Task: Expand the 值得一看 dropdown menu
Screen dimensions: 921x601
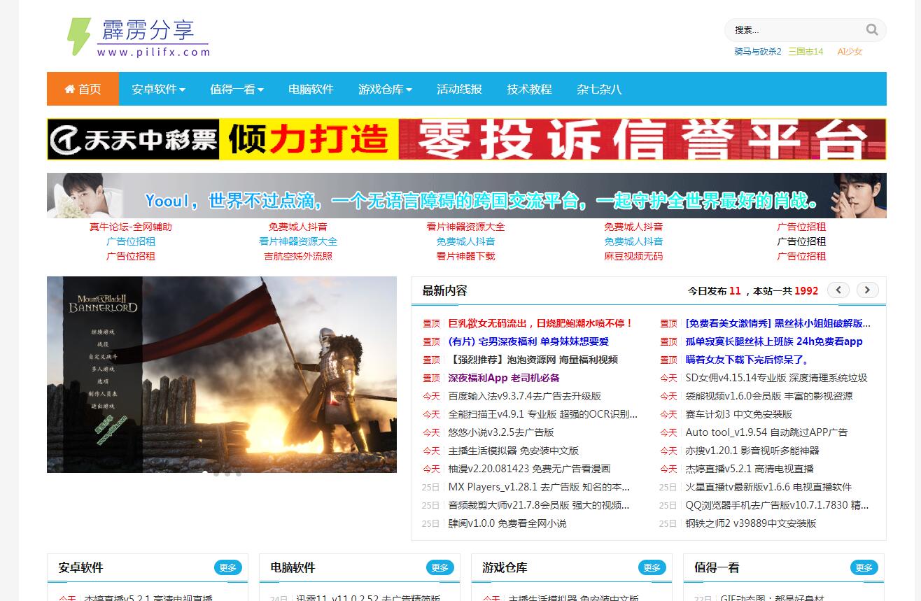Action: [237, 89]
